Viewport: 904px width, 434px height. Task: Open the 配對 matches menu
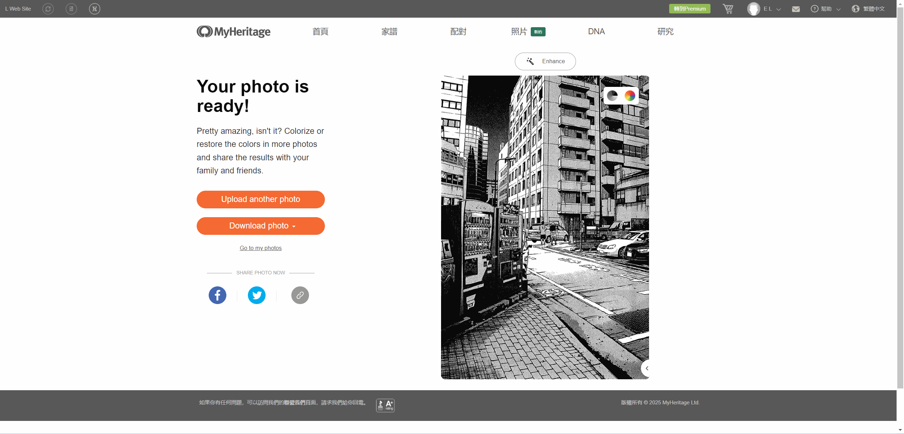(458, 32)
